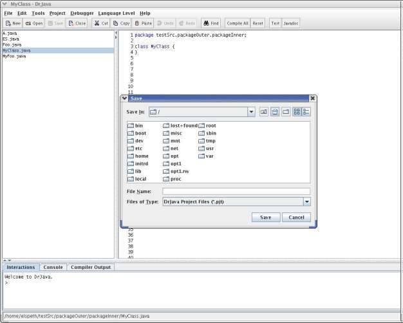This screenshot has width=403, height=323.
Task: Open the Debugger menu
Action: tap(81, 13)
